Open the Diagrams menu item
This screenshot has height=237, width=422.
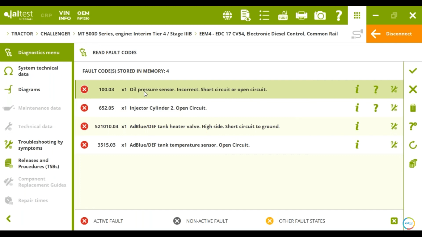[x=29, y=89]
